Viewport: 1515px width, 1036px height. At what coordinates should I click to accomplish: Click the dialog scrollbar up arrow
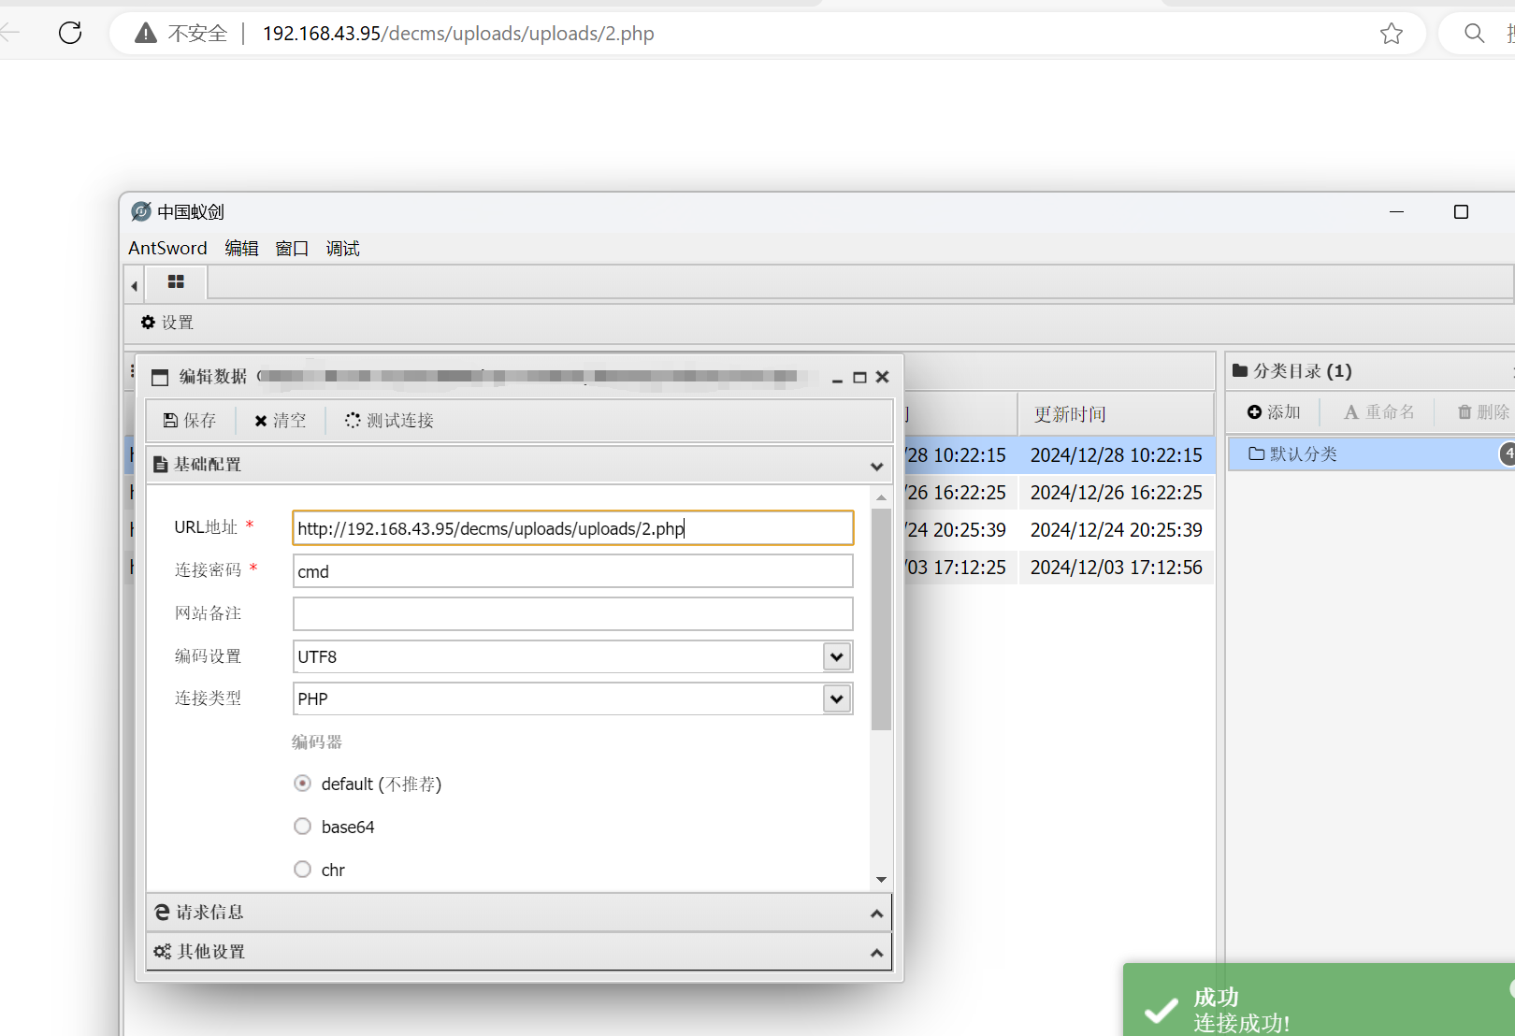click(881, 497)
